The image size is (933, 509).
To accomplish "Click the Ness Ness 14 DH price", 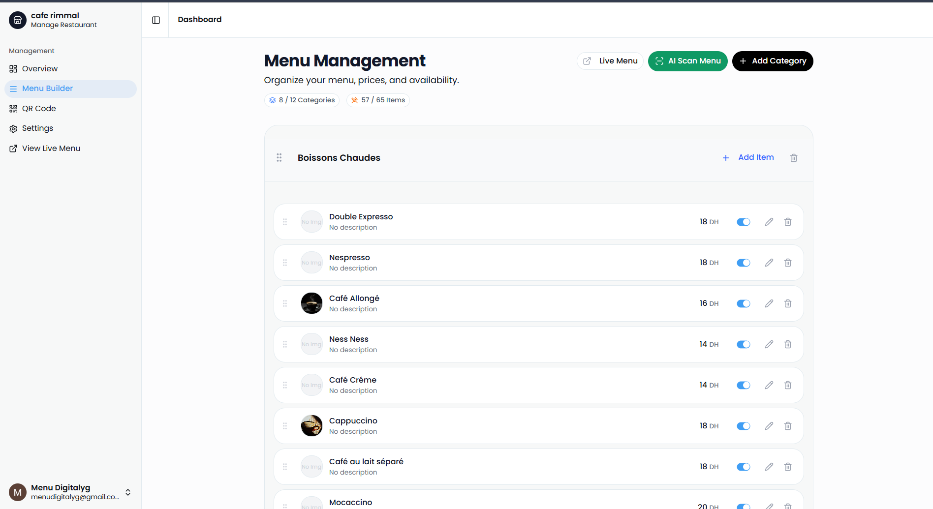I will click(709, 344).
